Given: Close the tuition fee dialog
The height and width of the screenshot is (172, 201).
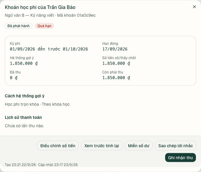Looking at the screenshot, I should [x=194, y=7].
